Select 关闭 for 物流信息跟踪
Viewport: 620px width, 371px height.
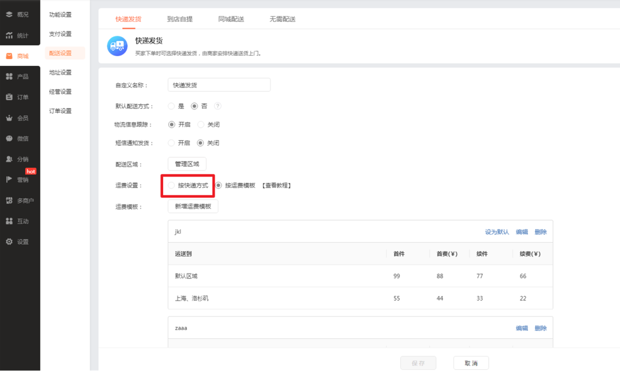pos(201,124)
